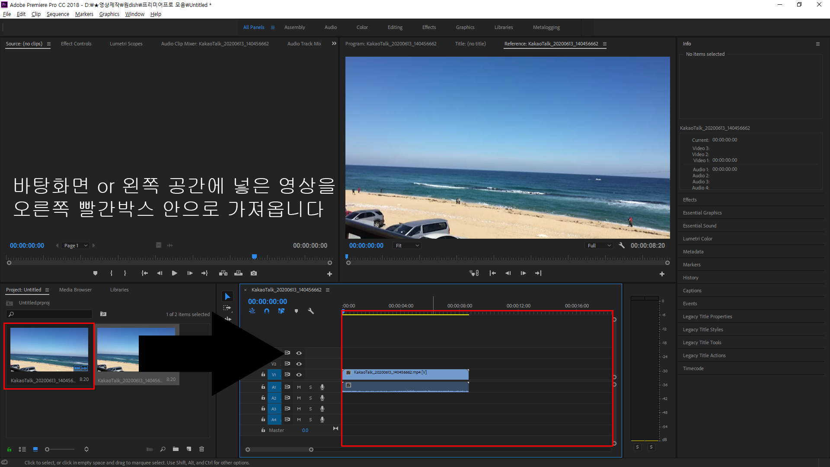Open All Panels workspace menu icon
Screen dimensions: 830x467
coord(273,27)
